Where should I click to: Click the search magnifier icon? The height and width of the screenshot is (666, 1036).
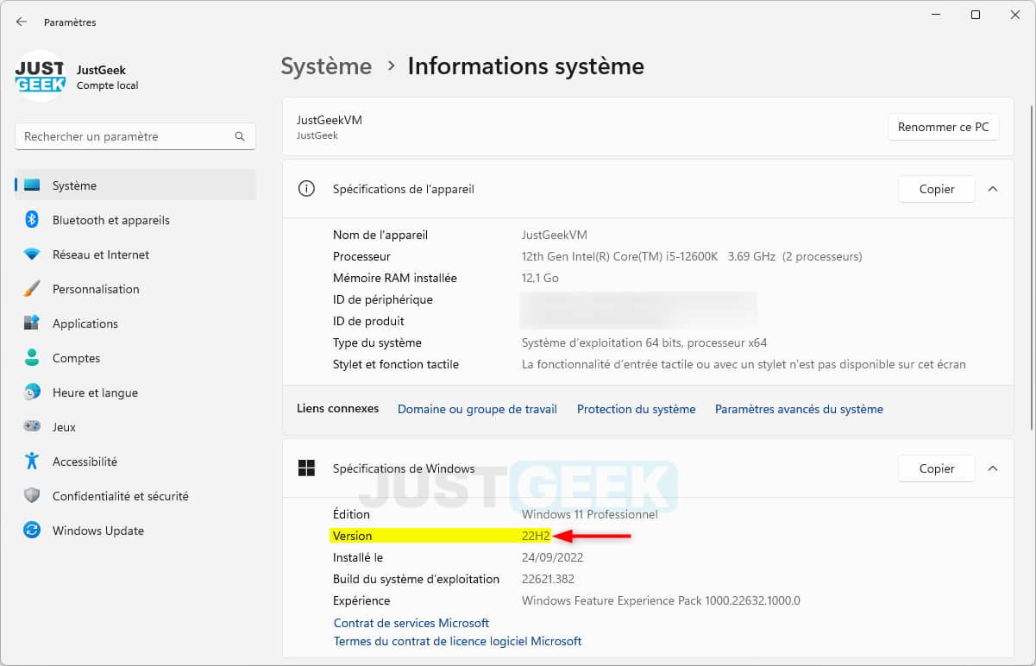pos(240,136)
